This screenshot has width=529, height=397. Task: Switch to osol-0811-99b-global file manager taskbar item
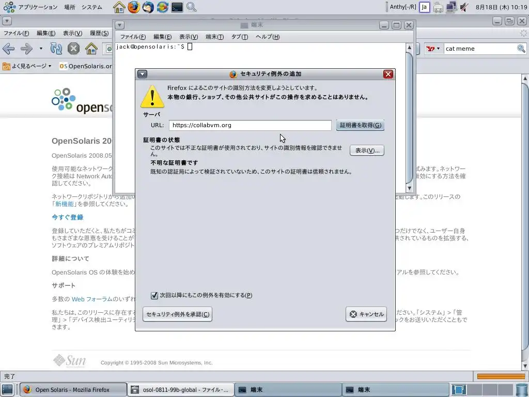tap(181, 390)
